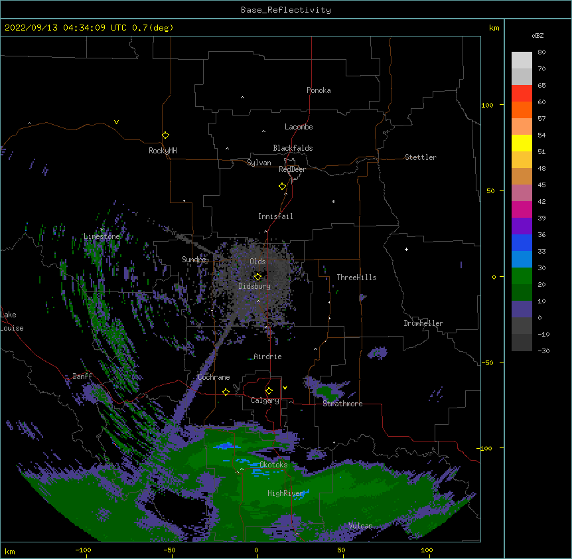Screen dimensions: 572x559
Task: Click the Sylvan label on the map
Action: (259, 163)
